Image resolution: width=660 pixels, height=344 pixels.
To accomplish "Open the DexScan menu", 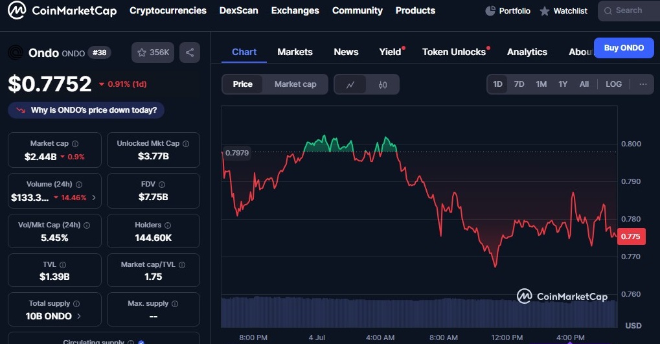I will 238,10.
